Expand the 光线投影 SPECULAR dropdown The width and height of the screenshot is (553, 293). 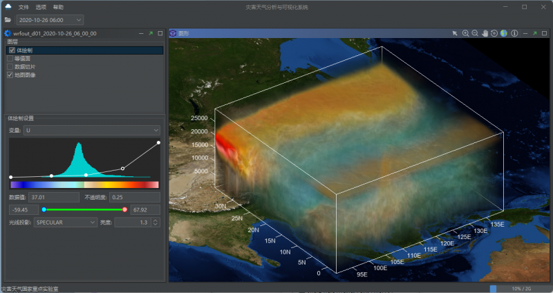pyautogui.click(x=66, y=223)
